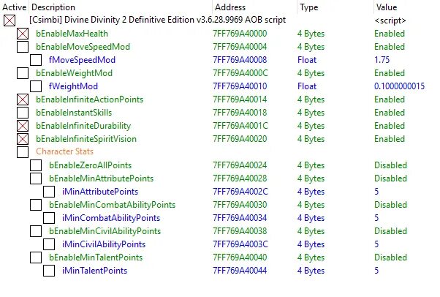Select iMinCombatAbilityPoints description
The width and height of the screenshot is (440, 297).
[x=111, y=218]
